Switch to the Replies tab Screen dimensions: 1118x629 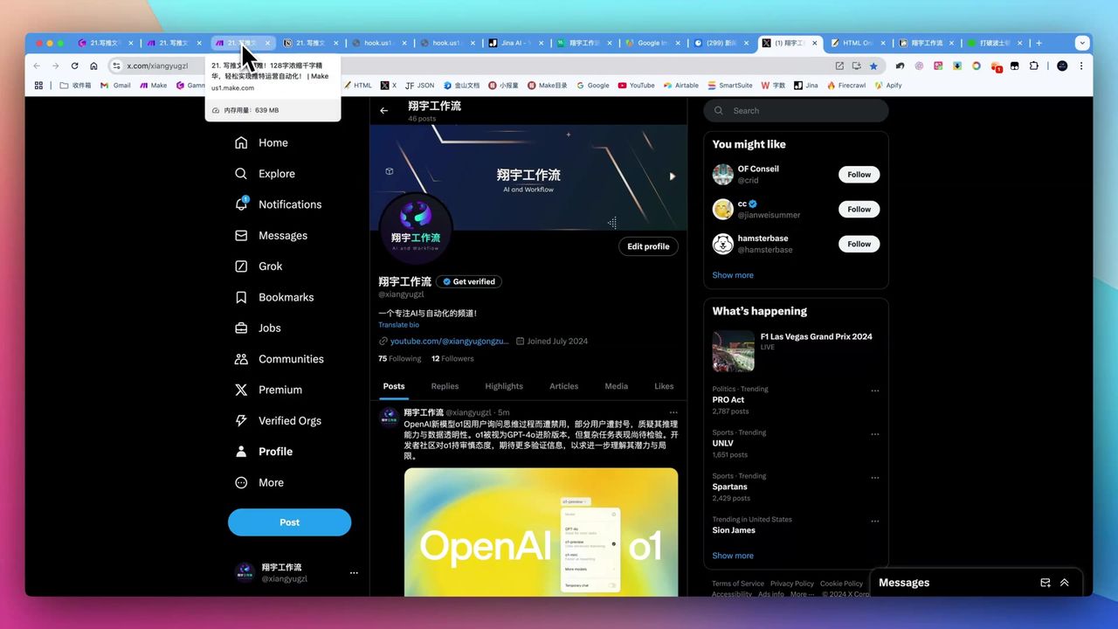point(444,385)
